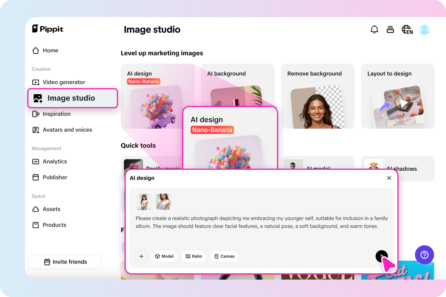Select the first uploaded child photo thumbnail
This screenshot has height=297, width=446.
click(x=144, y=202)
